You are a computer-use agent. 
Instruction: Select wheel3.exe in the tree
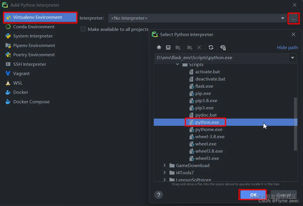point(207,158)
